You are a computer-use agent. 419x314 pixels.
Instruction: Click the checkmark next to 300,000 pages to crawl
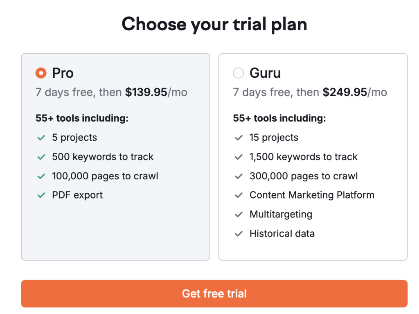pyautogui.click(x=239, y=176)
